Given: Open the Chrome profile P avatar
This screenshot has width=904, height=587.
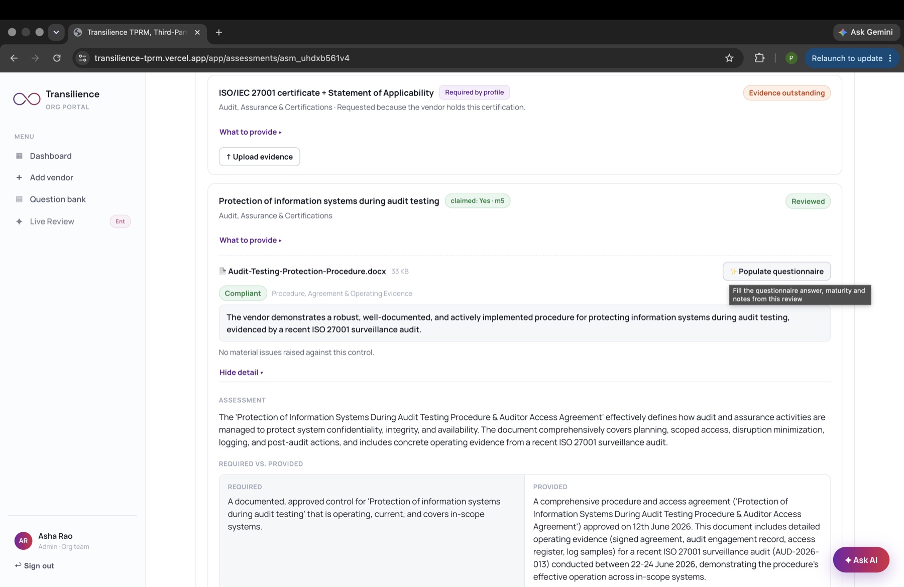Looking at the screenshot, I should 791,58.
